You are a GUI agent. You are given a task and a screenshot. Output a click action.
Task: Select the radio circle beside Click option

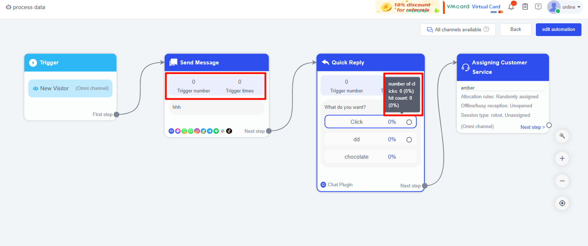pos(409,122)
